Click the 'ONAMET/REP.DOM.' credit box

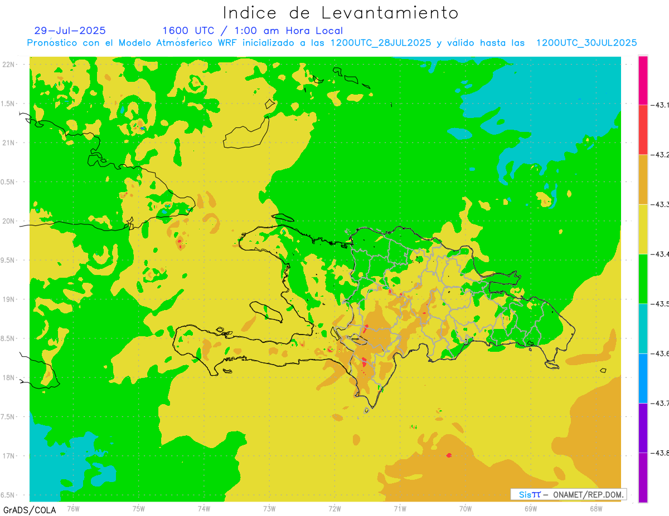coord(569,494)
